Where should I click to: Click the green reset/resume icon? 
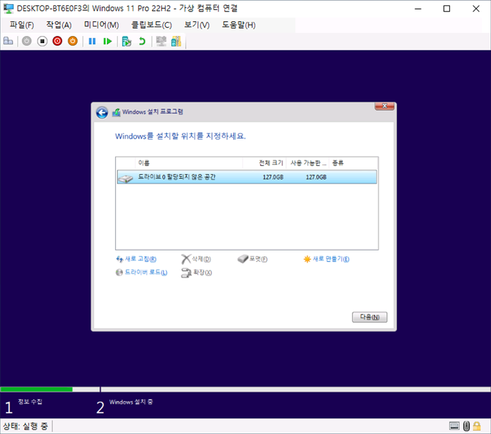(x=108, y=42)
